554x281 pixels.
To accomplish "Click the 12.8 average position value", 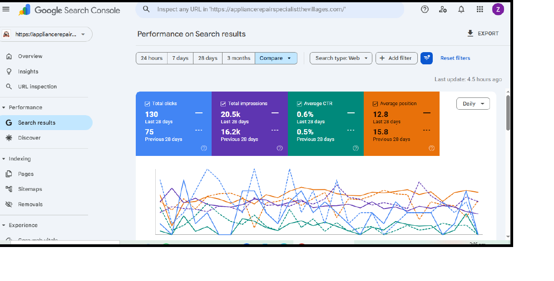I will 381,115.
